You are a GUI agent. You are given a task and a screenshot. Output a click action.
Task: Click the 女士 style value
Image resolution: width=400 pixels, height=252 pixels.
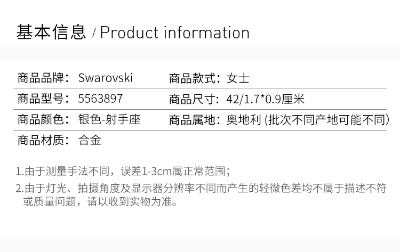[238, 78]
